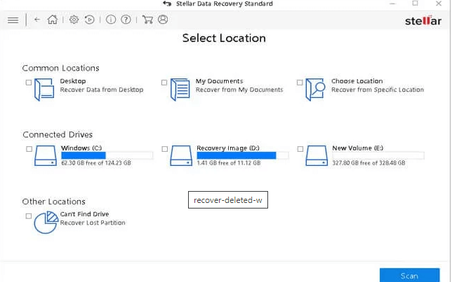Click the Windows (C:) usage bar
The image size is (452, 282).
[107, 155]
